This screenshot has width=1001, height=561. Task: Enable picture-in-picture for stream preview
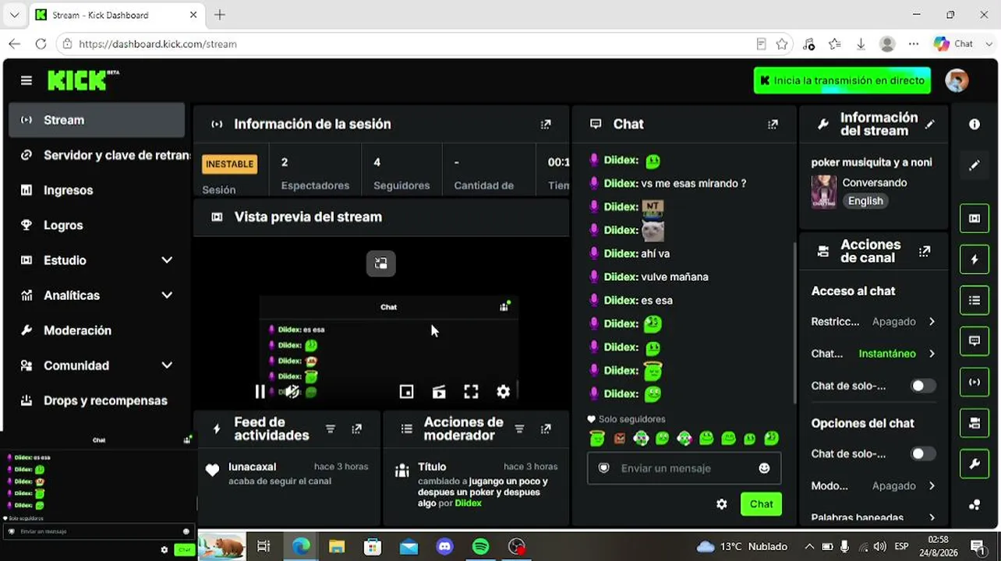coord(406,392)
